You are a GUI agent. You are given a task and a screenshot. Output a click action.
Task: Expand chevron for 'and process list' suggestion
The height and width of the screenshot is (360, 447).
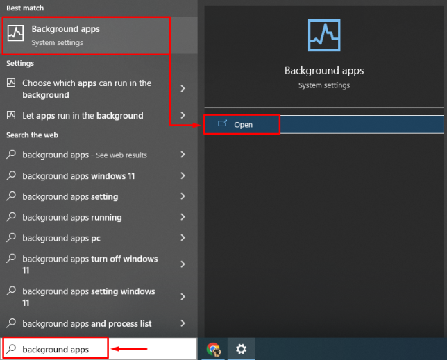coord(183,323)
